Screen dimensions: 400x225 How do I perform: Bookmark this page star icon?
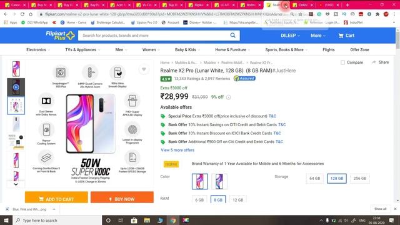point(300,14)
